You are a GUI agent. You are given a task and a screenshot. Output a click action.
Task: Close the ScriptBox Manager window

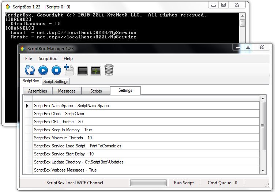coord(261,47)
